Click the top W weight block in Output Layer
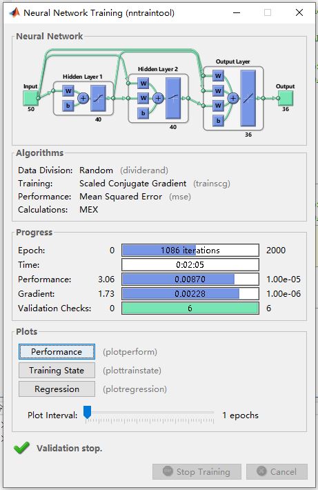 click(x=218, y=76)
